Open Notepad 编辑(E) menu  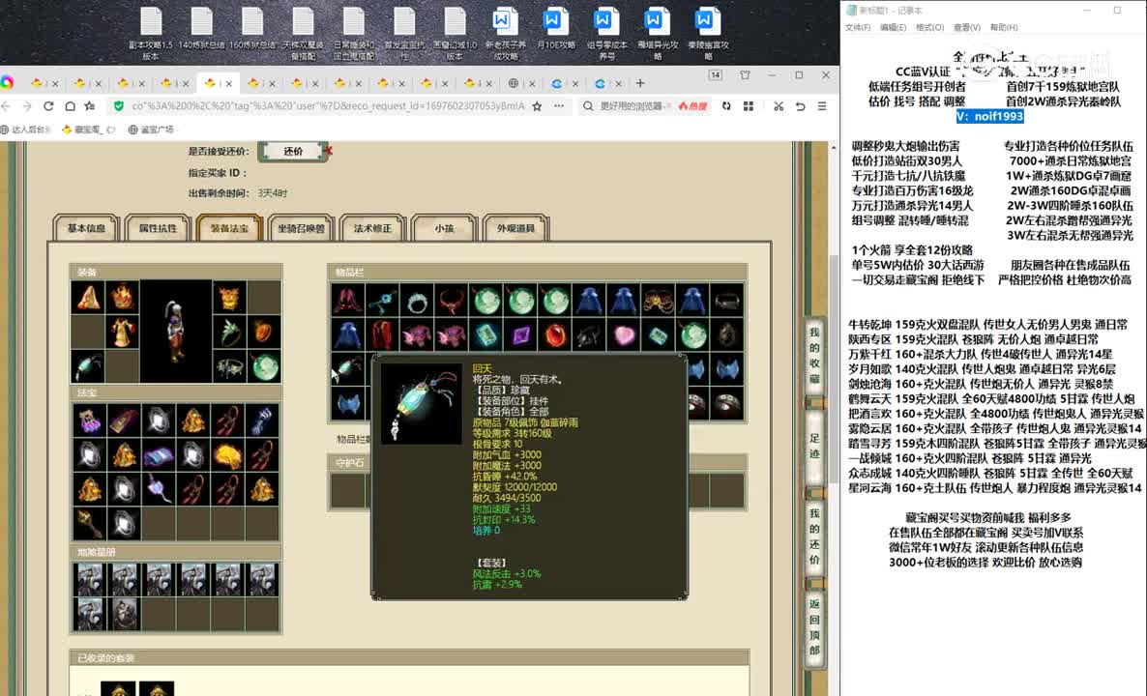pos(893,27)
